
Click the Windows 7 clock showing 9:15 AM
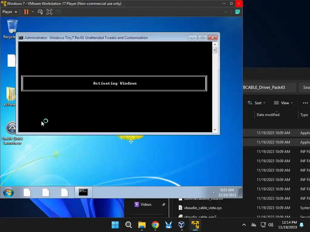(227, 192)
